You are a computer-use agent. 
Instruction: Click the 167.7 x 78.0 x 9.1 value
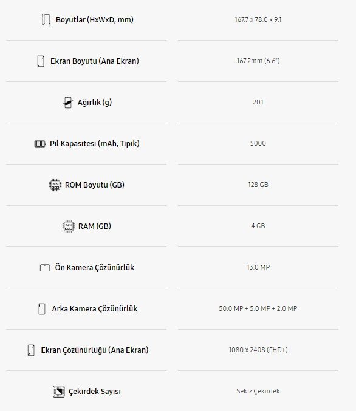(258, 19)
